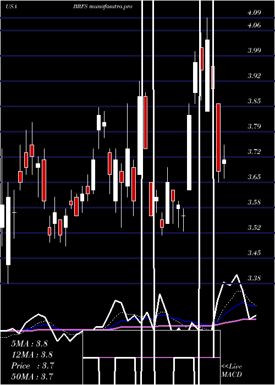Click the 3.45 price axis label
This screenshot has width=275, height=385.
click(254, 252)
